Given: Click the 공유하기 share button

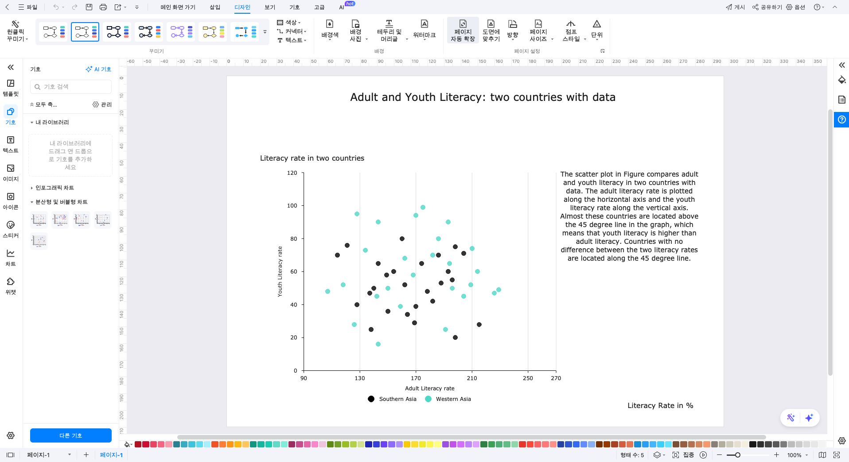Looking at the screenshot, I should pos(767,7).
